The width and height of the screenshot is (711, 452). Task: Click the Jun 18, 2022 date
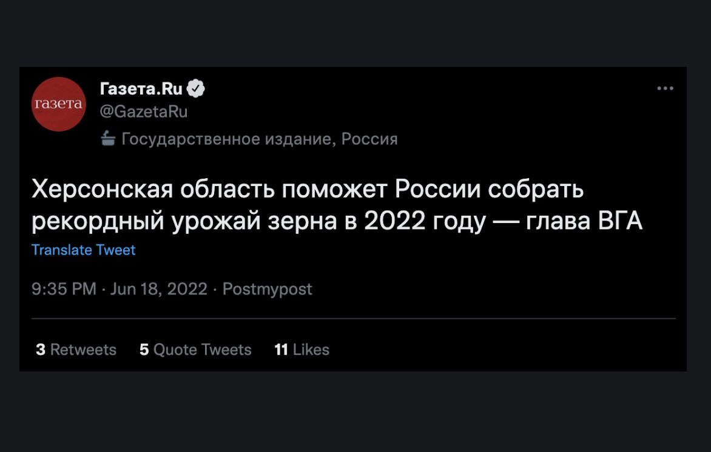pos(159,289)
